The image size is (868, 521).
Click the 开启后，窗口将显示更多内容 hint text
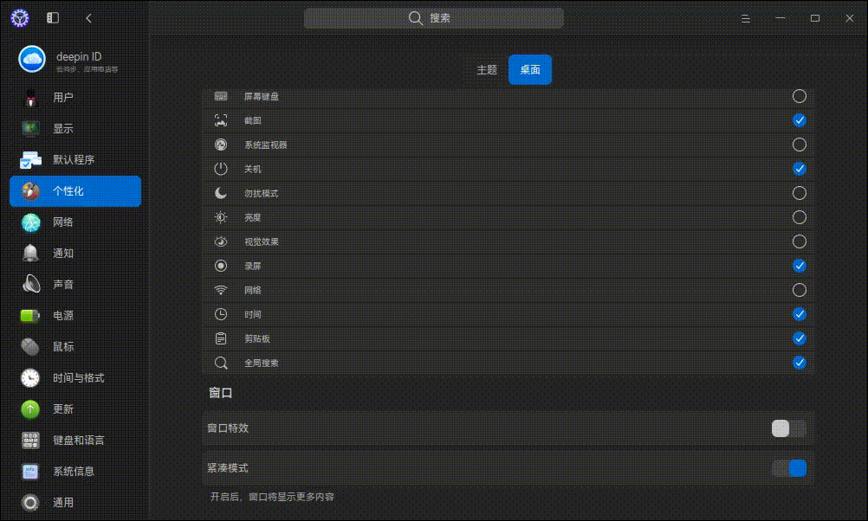[272, 497]
